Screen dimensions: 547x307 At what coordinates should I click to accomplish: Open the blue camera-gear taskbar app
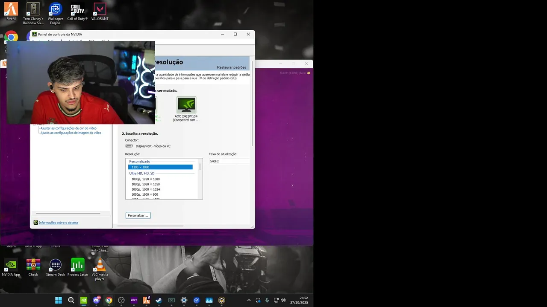coord(196,300)
